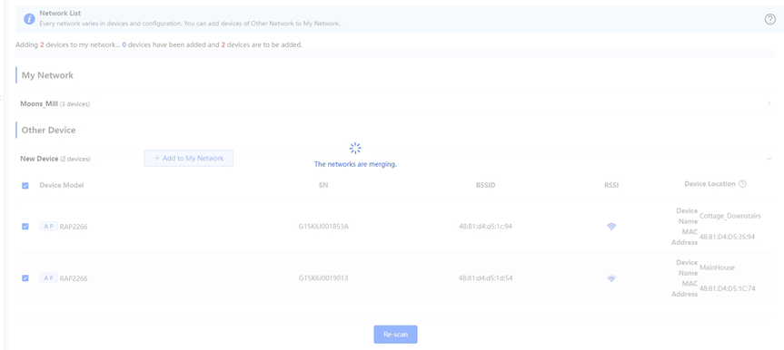The image size is (784, 350).
Task: Click the Other Device section heading
Action: click(48, 131)
